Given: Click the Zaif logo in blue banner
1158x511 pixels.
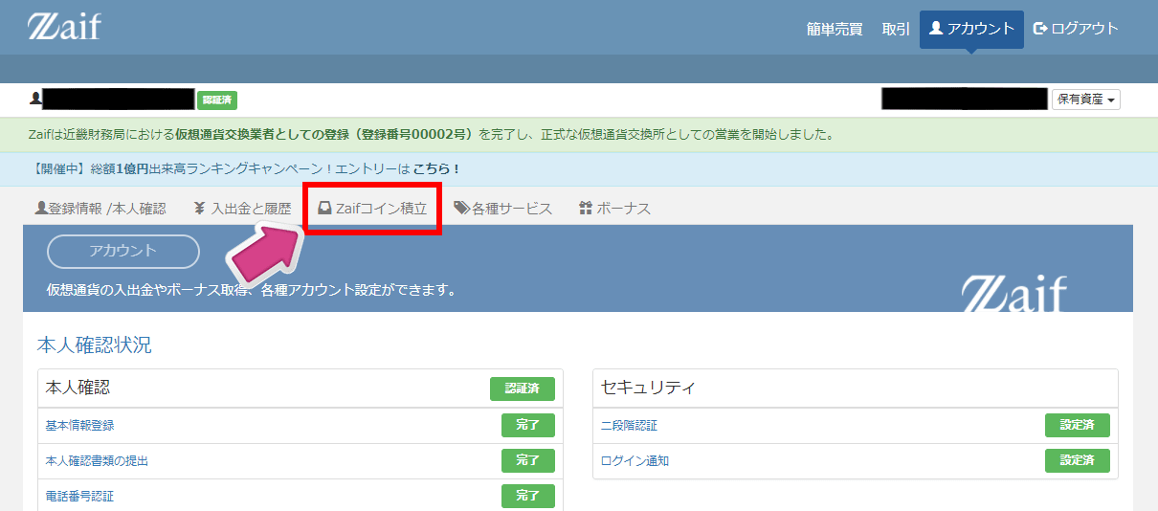Looking at the screenshot, I should pyautogui.click(x=1013, y=295).
